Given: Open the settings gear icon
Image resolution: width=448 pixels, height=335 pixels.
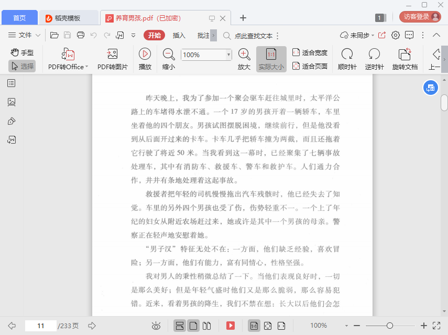Looking at the screenshot, I should click(396, 35).
